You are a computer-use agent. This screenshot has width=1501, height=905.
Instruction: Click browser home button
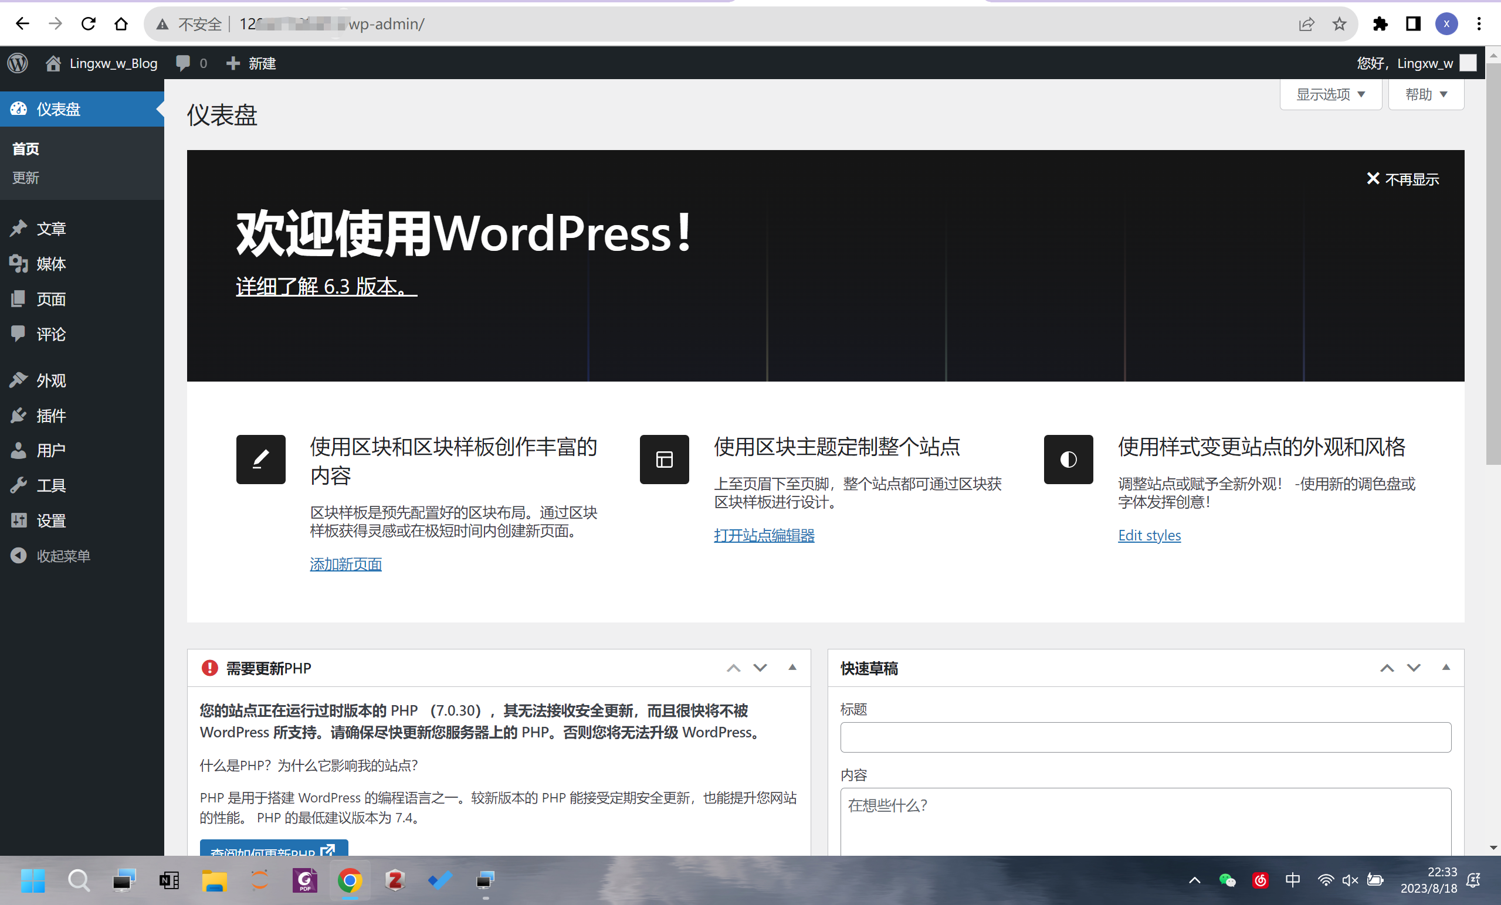coord(121,23)
